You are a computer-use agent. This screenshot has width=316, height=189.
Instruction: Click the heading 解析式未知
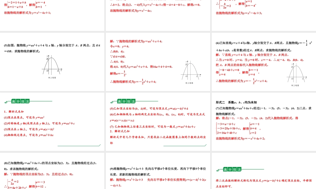[14, 111]
